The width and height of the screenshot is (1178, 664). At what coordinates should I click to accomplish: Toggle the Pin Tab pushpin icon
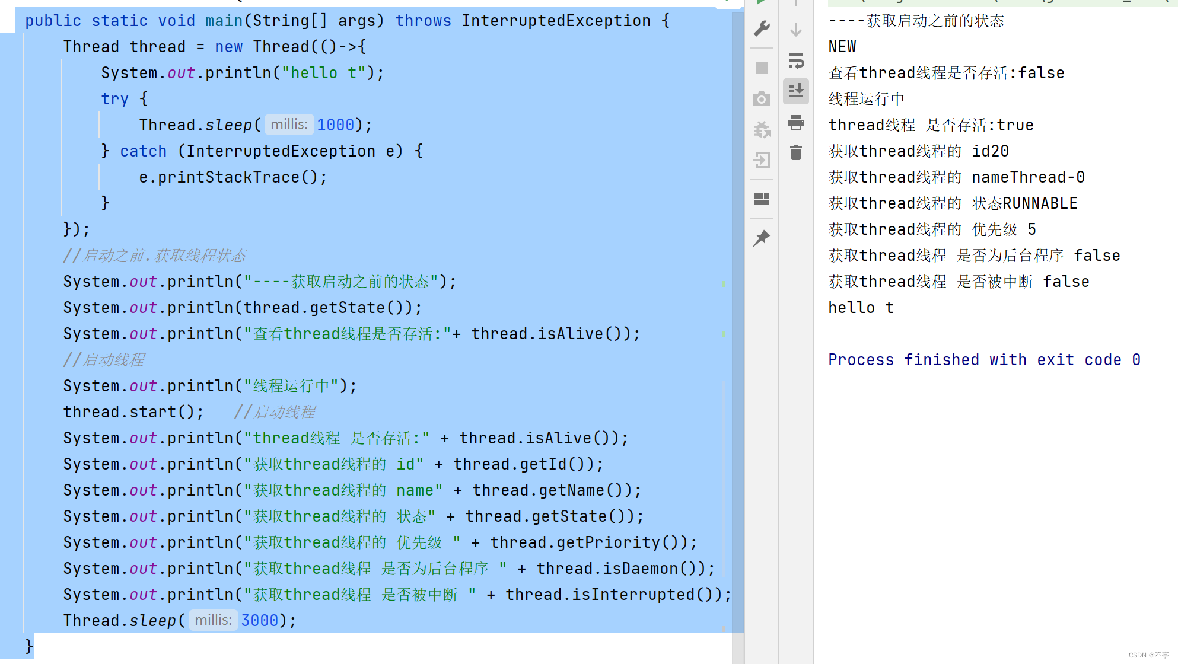point(762,238)
